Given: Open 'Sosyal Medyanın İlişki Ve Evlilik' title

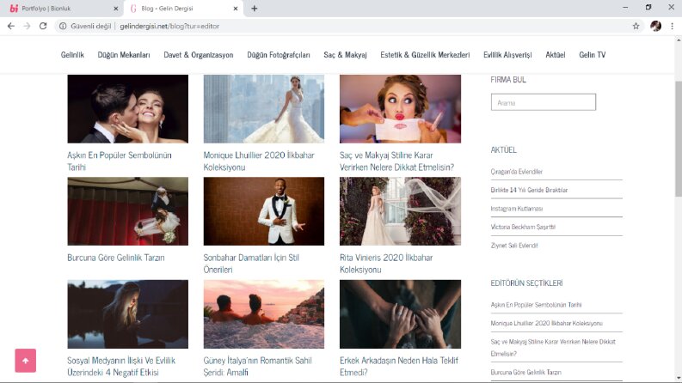Looking at the screenshot, I should (121, 366).
